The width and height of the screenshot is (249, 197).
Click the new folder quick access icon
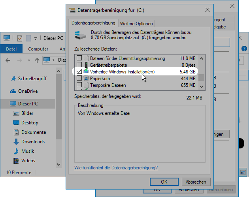[28, 38]
